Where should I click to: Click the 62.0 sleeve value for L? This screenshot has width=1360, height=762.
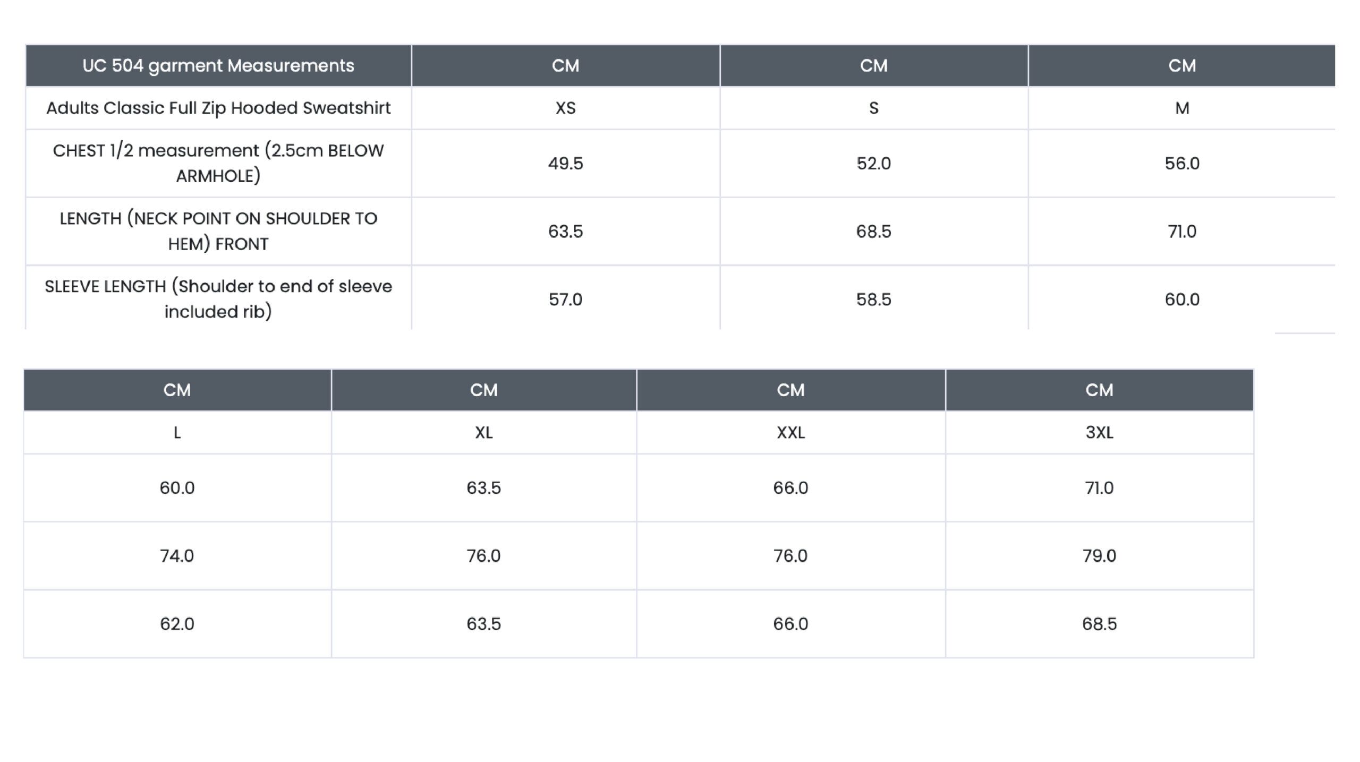coord(177,624)
